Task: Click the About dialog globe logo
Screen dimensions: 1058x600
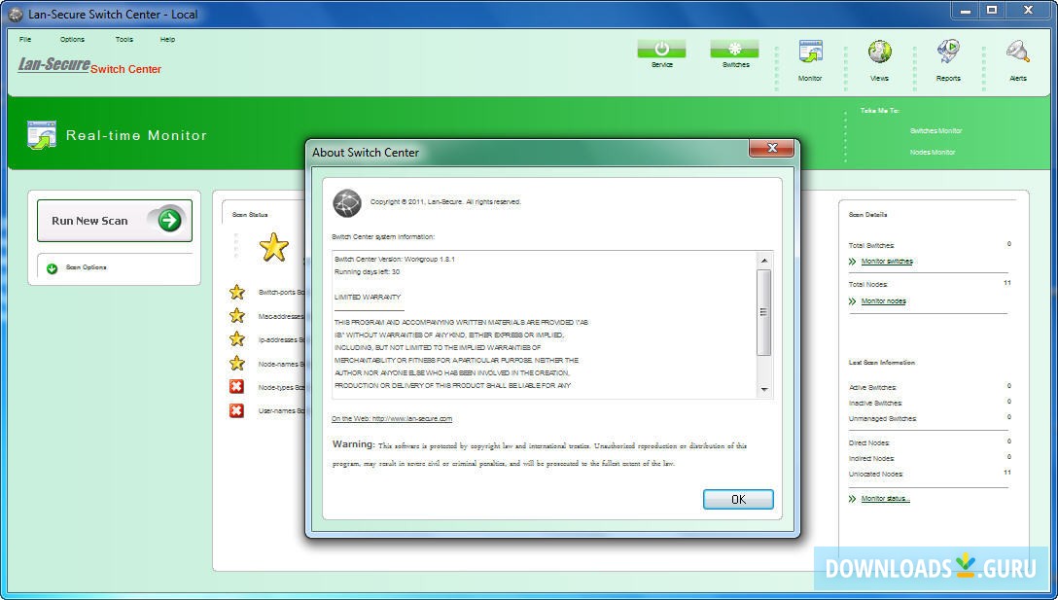Action: tap(347, 203)
